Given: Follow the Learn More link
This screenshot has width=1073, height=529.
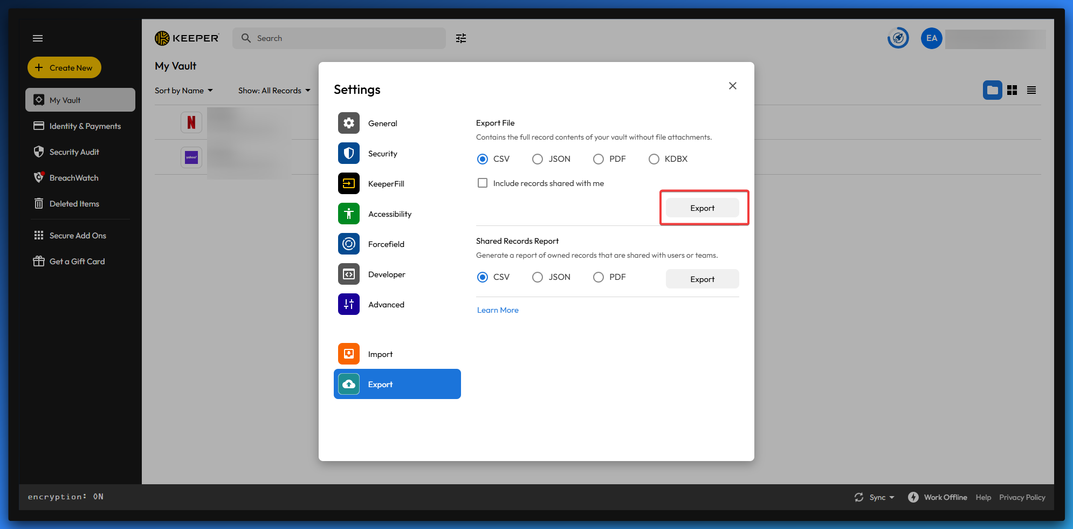Looking at the screenshot, I should (498, 310).
